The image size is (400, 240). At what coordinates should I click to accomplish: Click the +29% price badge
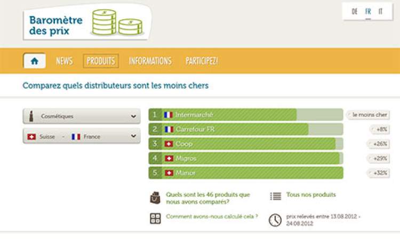379,158
